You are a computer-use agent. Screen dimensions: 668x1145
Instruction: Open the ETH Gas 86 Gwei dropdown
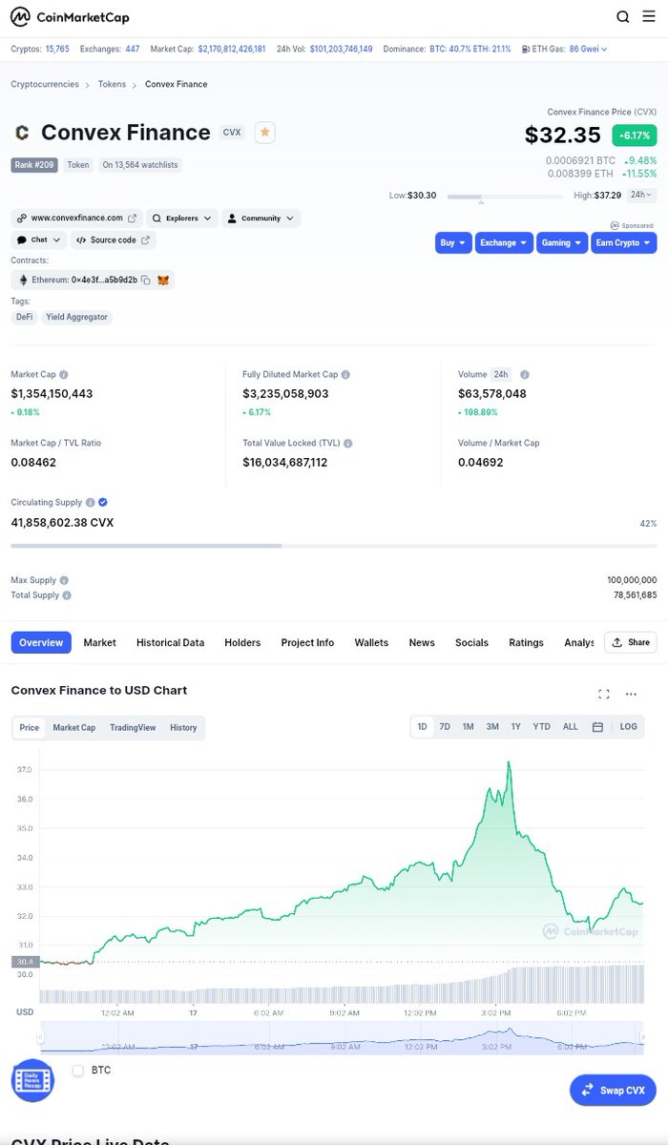588,49
